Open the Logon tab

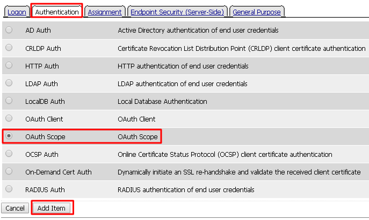pyautogui.click(x=17, y=12)
